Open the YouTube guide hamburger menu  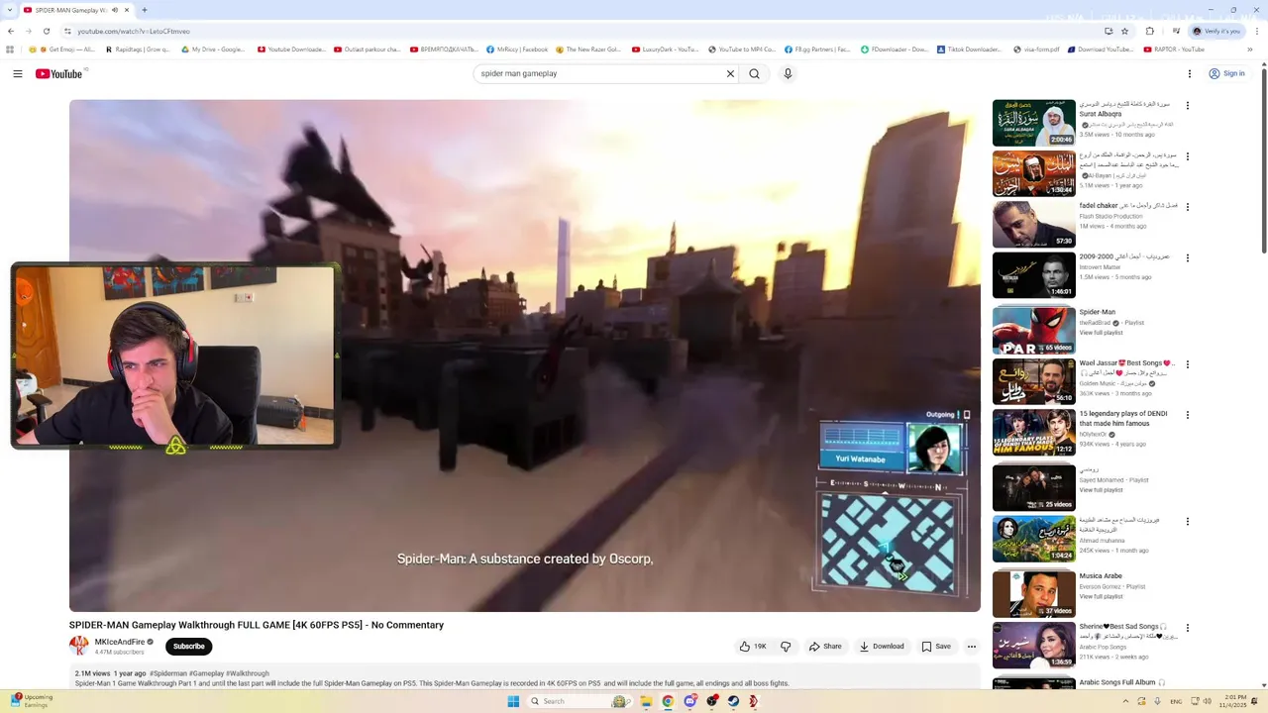(18, 73)
